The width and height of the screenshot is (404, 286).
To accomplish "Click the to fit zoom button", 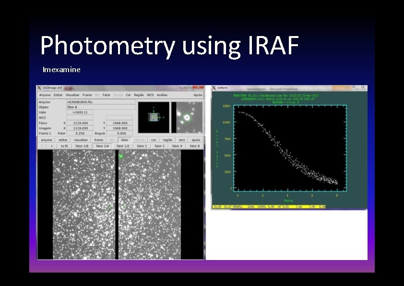I will coord(64,146).
